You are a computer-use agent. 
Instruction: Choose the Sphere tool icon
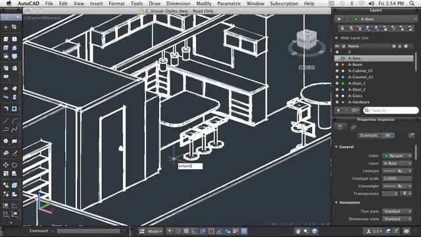[x=6, y=141]
